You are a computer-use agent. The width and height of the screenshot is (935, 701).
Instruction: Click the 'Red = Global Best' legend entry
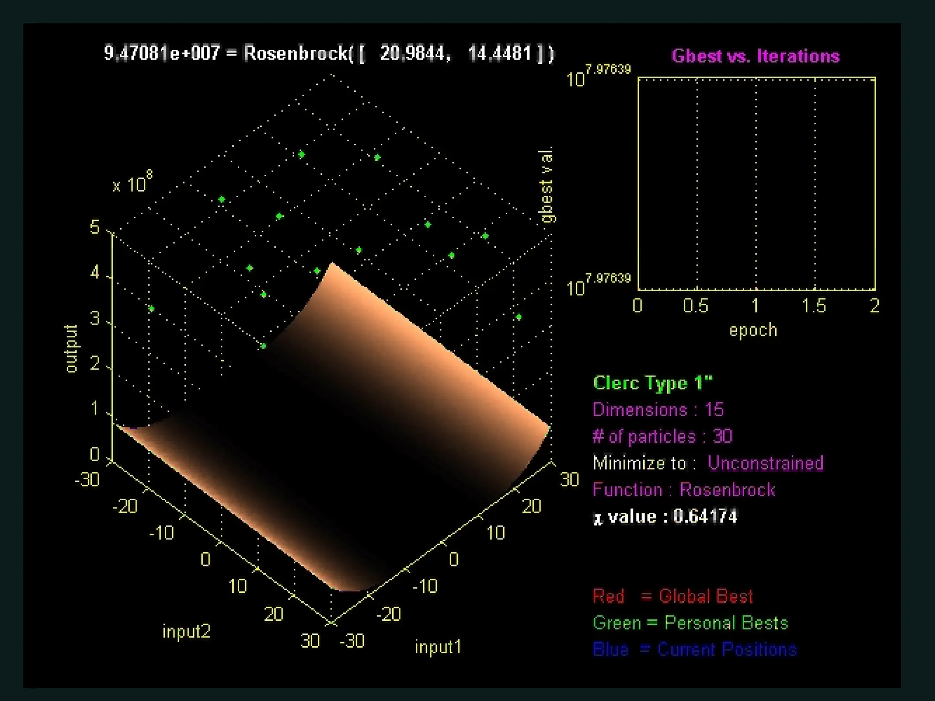pyautogui.click(x=672, y=596)
